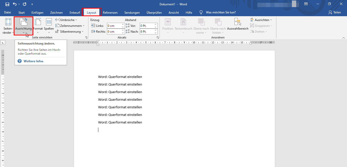Open the Format page size menu
This screenshot has width=347, height=167.
[38, 26]
